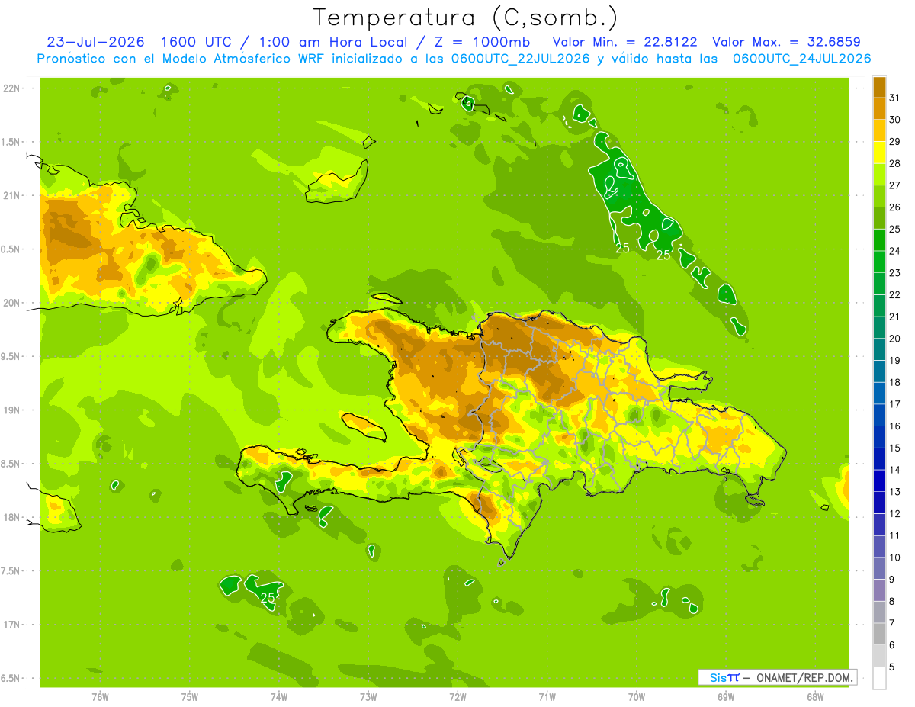915x707 pixels.
Task: Click valid-until time '0600UTC_24JUL2026'
Action: pos(801,59)
